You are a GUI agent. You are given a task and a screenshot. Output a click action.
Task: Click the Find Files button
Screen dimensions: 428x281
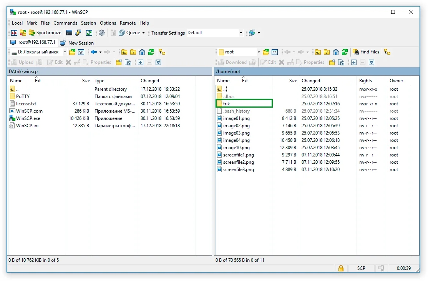[366, 52]
